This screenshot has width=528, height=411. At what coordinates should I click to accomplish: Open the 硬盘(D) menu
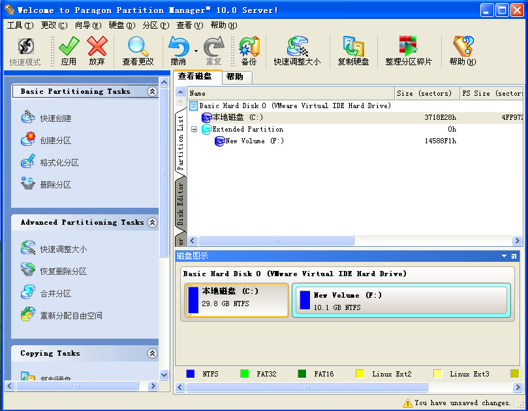tap(122, 25)
